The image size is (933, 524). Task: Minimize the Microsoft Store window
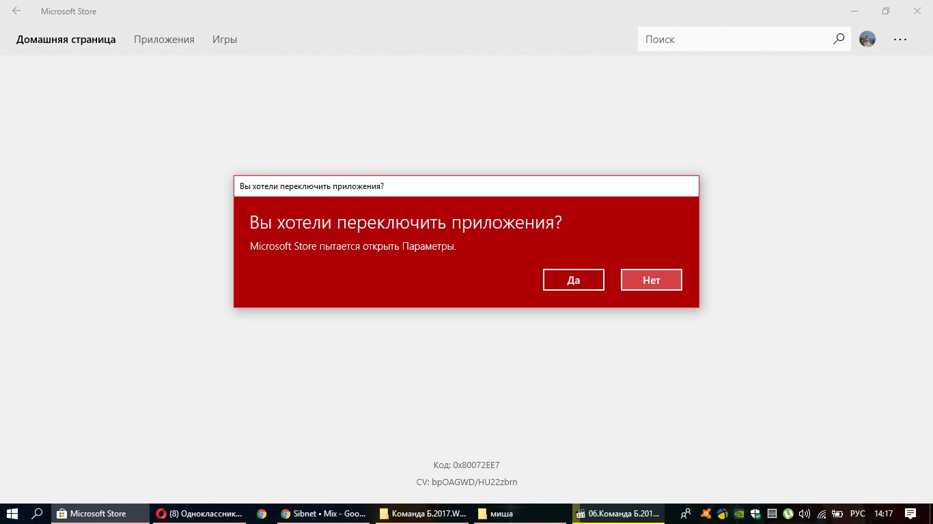click(x=854, y=11)
